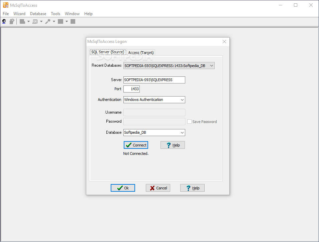Screen dimensions: 319x242
Task: Click the 'Not Connected.' status text
Action: coord(136,154)
